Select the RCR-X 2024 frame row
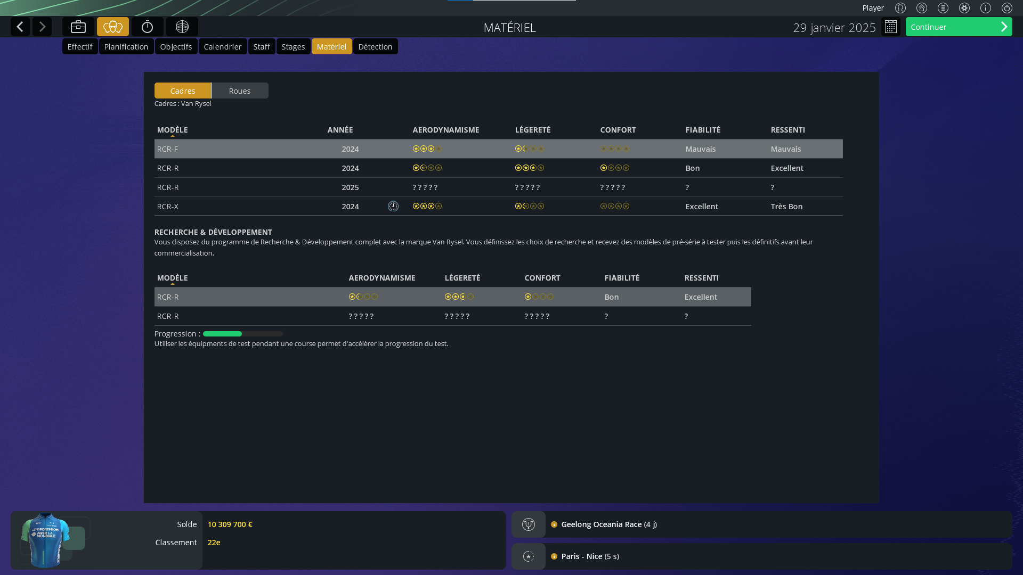This screenshot has width=1023, height=575. click(x=498, y=207)
